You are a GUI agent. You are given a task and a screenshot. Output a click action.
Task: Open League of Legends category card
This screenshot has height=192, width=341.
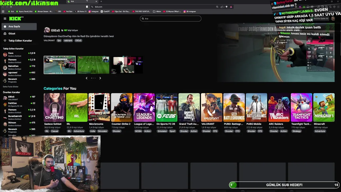144,107
